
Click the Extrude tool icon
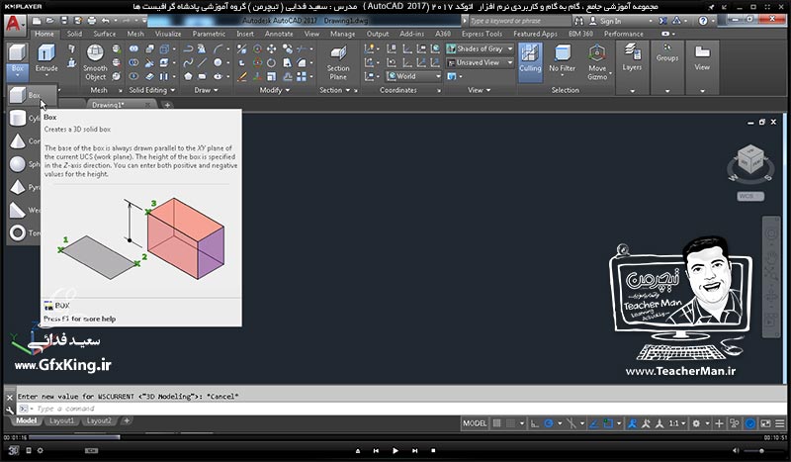click(x=45, y=53)
